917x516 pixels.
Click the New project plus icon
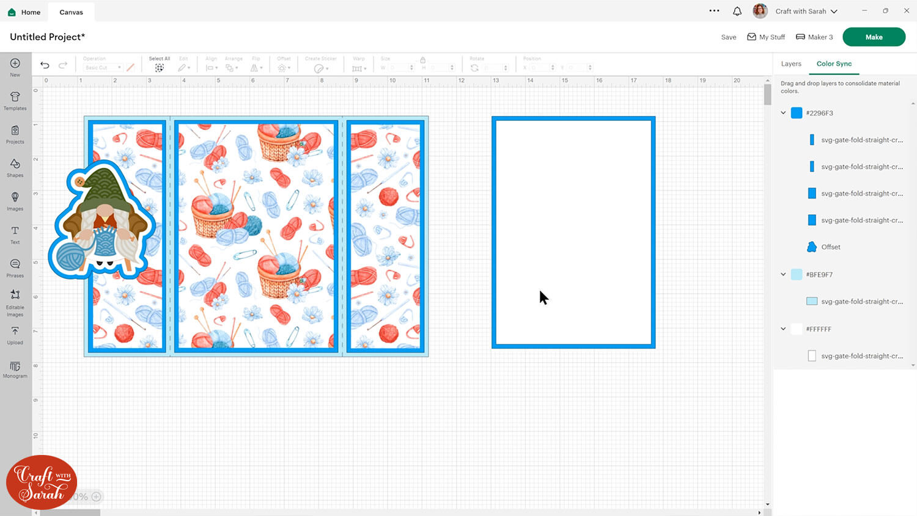pyautogui.click(x=15, y=64)
